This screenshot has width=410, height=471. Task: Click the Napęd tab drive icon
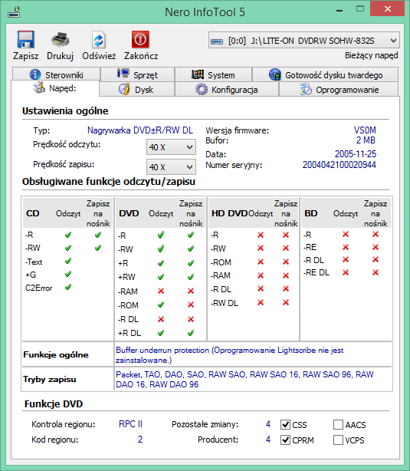39,87
